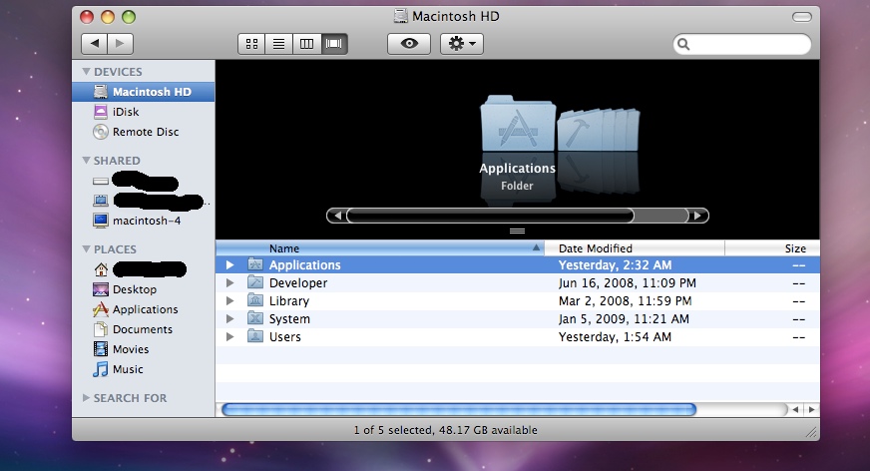Click the macintosh-4 monitor icon
The width and height of the screenshot is (870, 471).
coord(101,221)
